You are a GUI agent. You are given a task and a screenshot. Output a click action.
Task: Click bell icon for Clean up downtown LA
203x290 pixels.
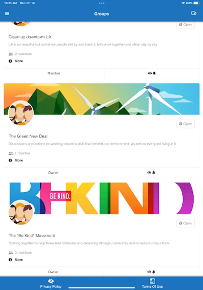[154, 73]
